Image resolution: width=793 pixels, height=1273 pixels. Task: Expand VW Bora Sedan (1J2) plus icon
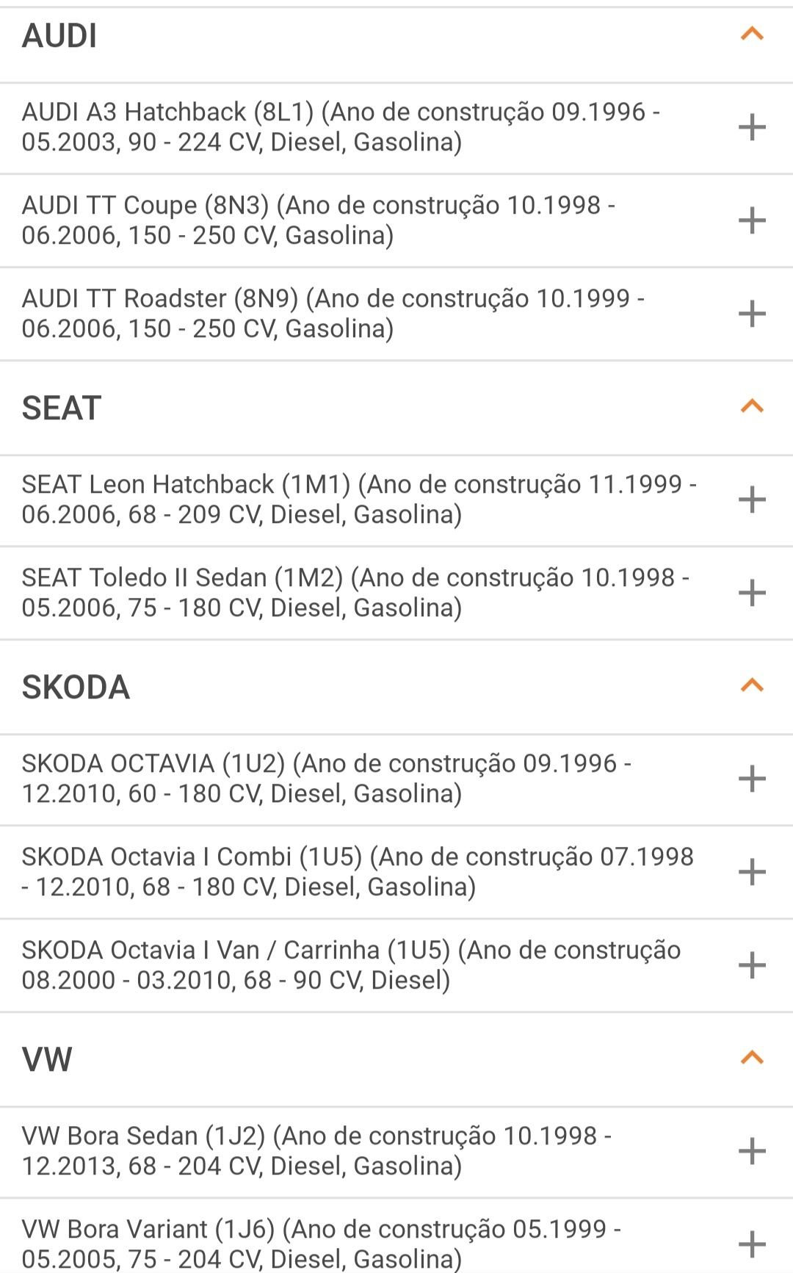point(752,1151)
